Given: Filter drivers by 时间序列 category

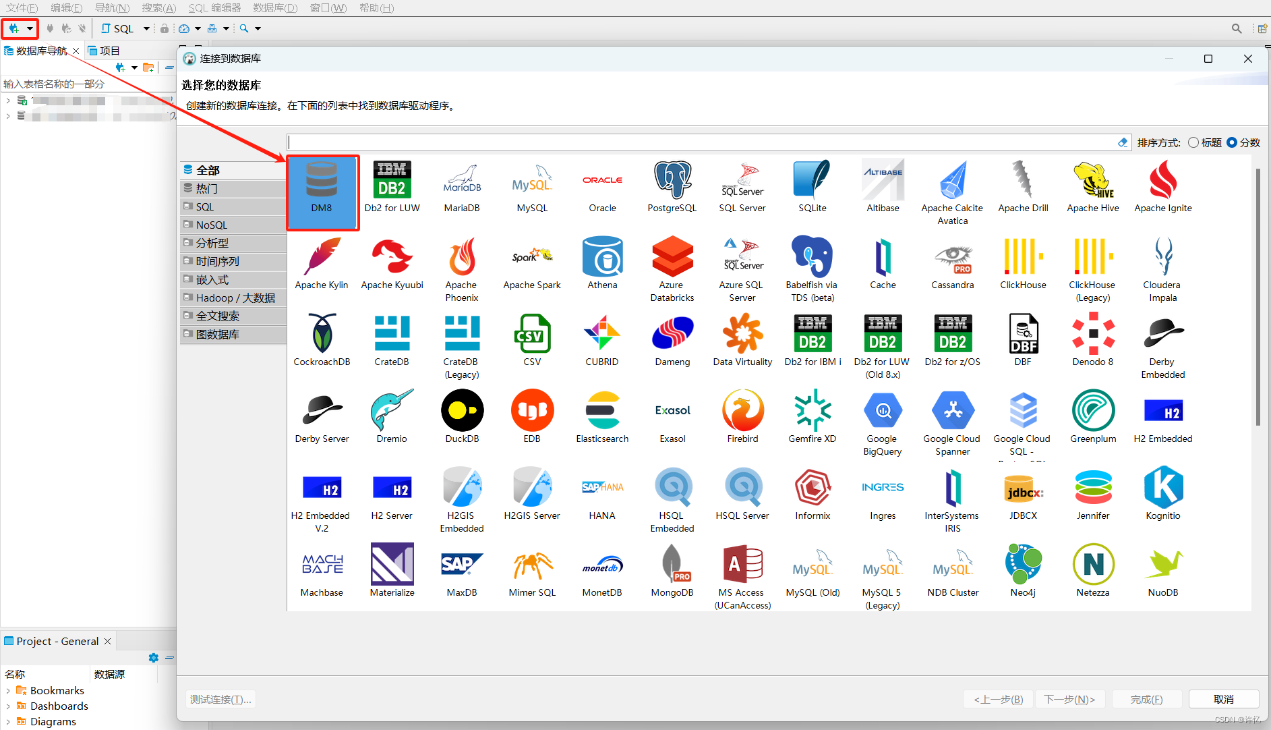Looking at the screenshot, I should point(233,261).
